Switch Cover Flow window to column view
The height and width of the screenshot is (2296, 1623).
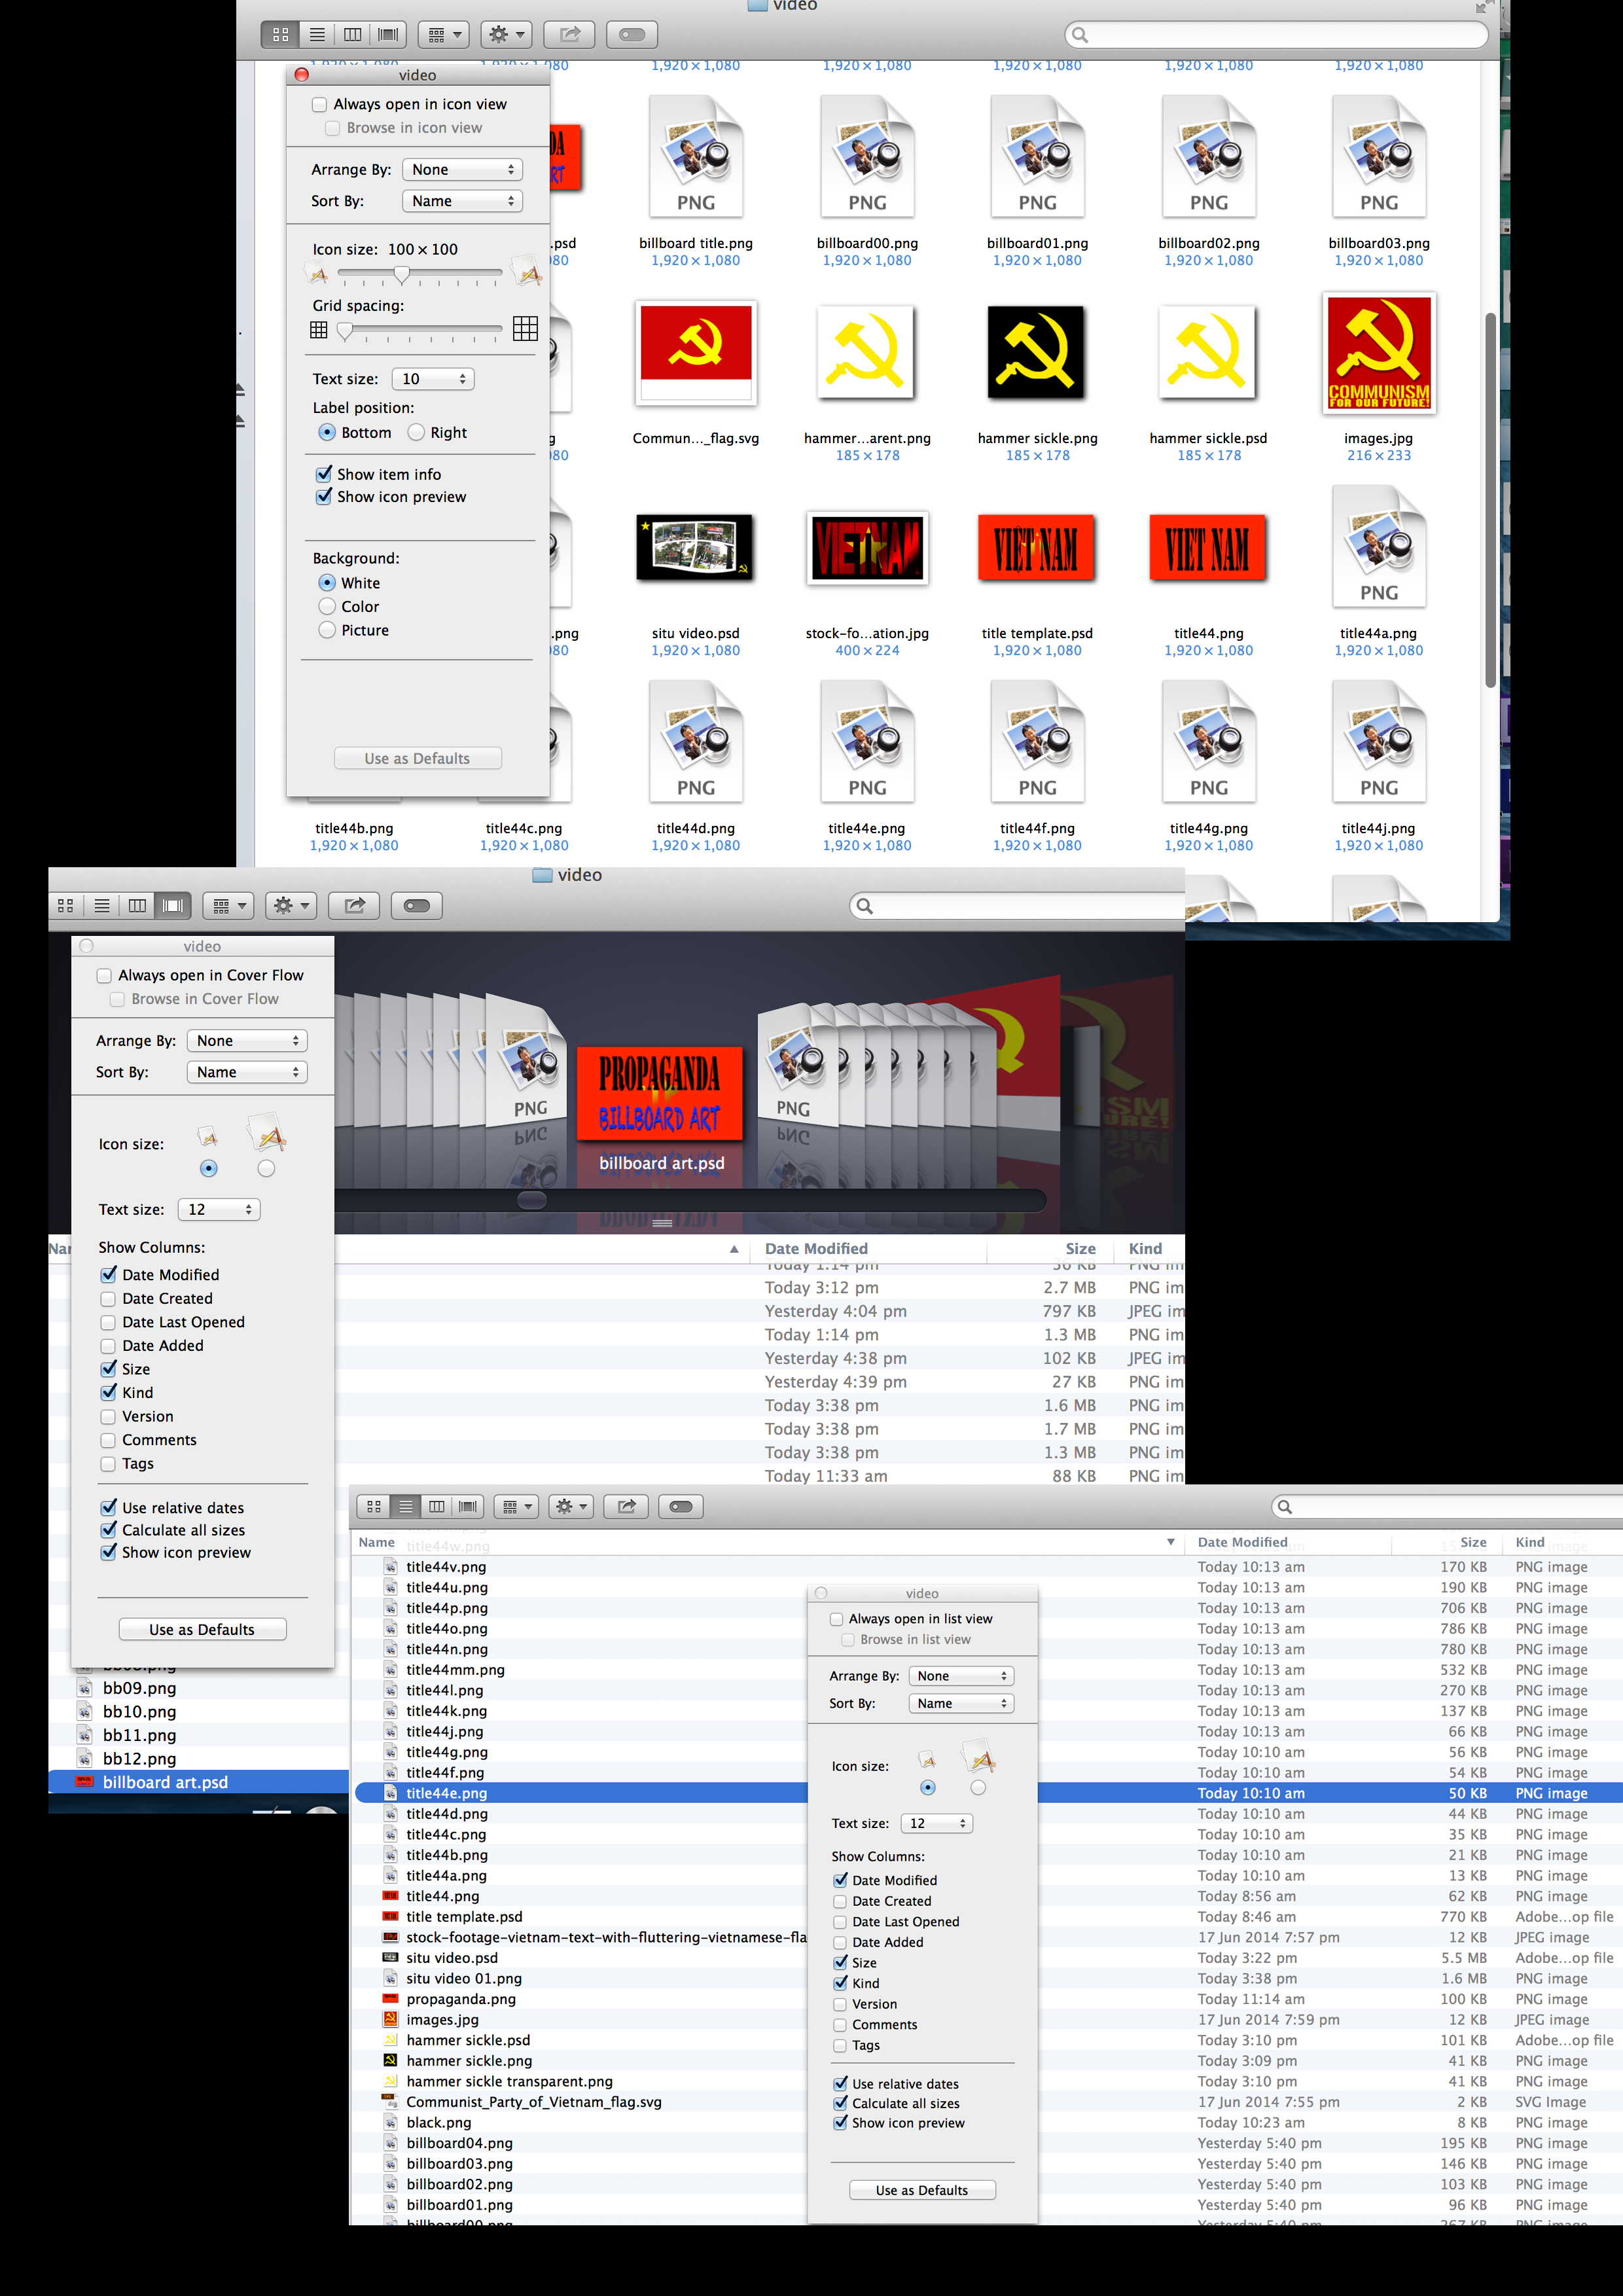click(137, 906)
